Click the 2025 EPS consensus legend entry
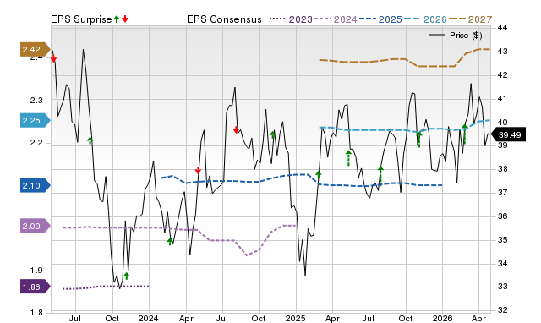Image resolution: width=541 pixels, height=323 pixels. (x=380, y=19)
